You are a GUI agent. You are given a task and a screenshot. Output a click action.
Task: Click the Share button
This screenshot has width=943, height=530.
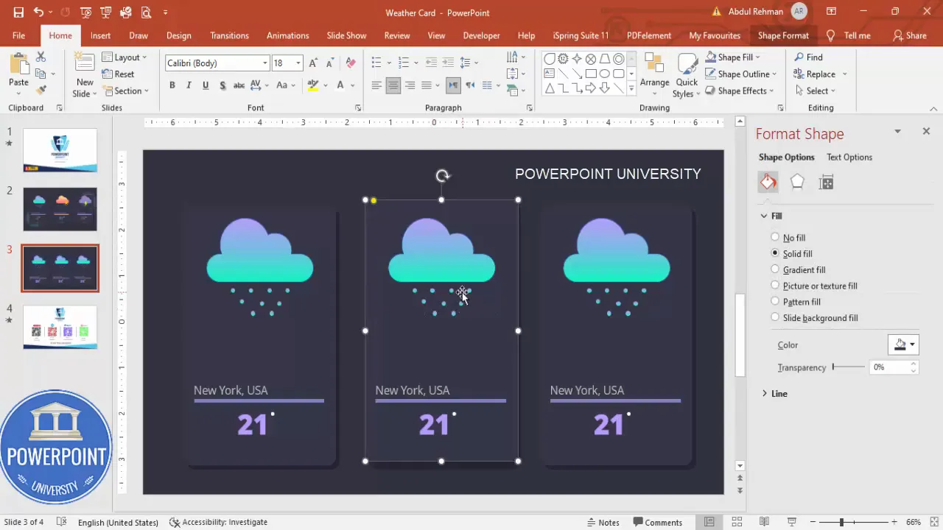[x=909, y=35]
